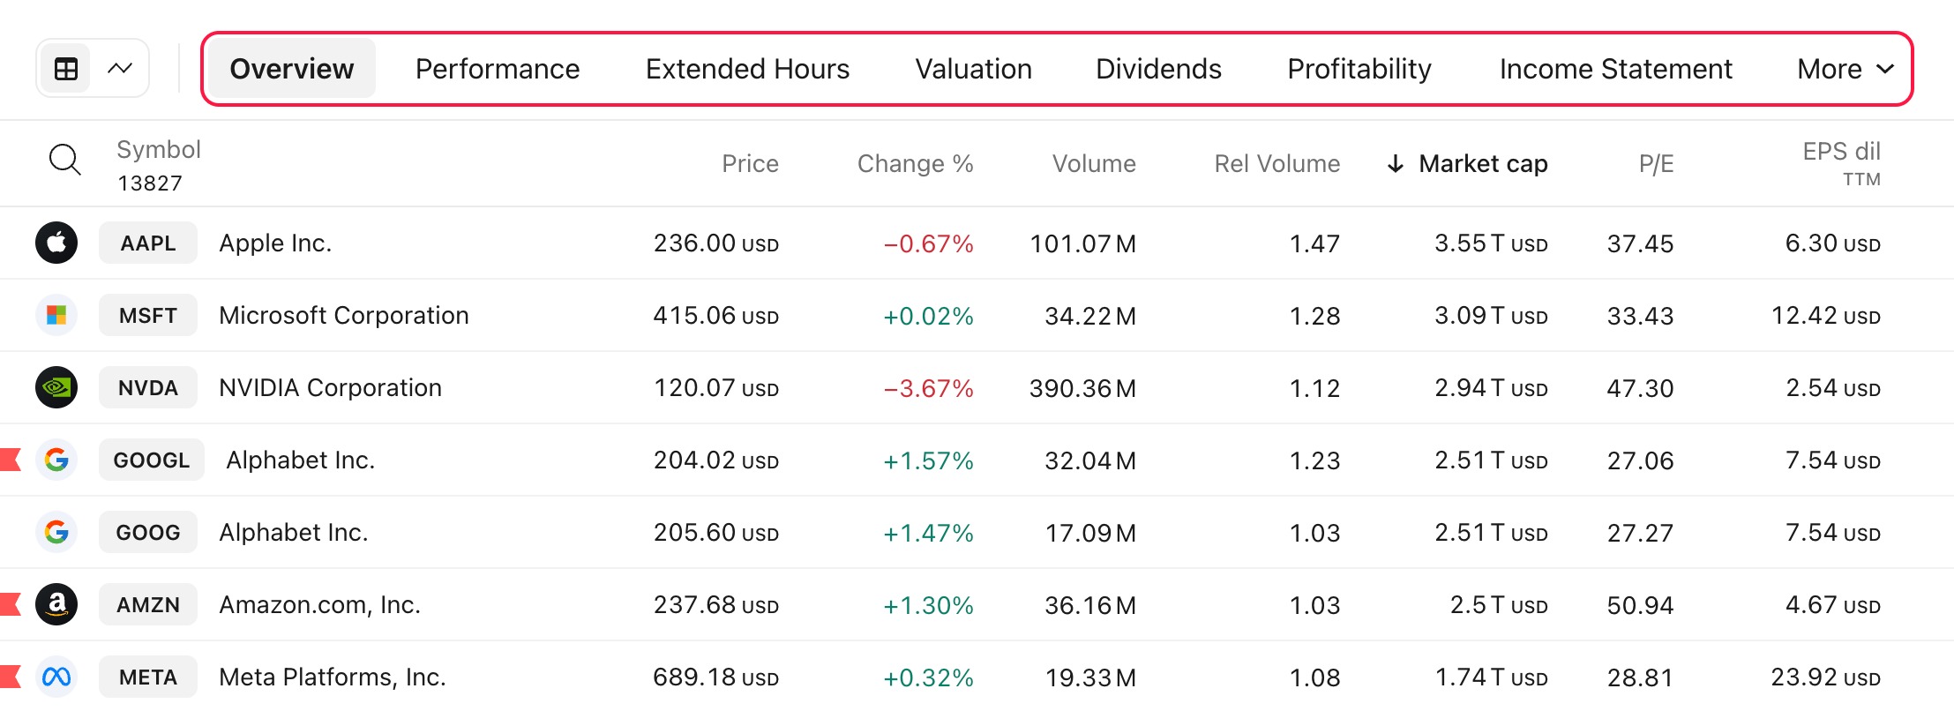
Task: Sort by the Volume column header
Action: [1094, 164]
